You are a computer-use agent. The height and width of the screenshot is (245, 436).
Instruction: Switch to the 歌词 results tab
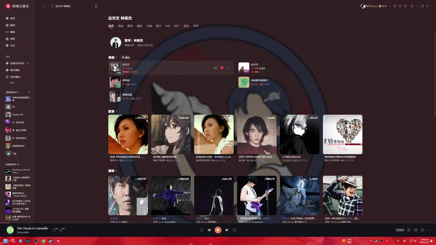pyautogui.click(x=186, y=26)
